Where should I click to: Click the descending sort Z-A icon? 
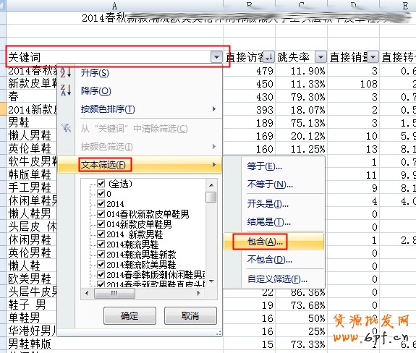pos(66,90)
